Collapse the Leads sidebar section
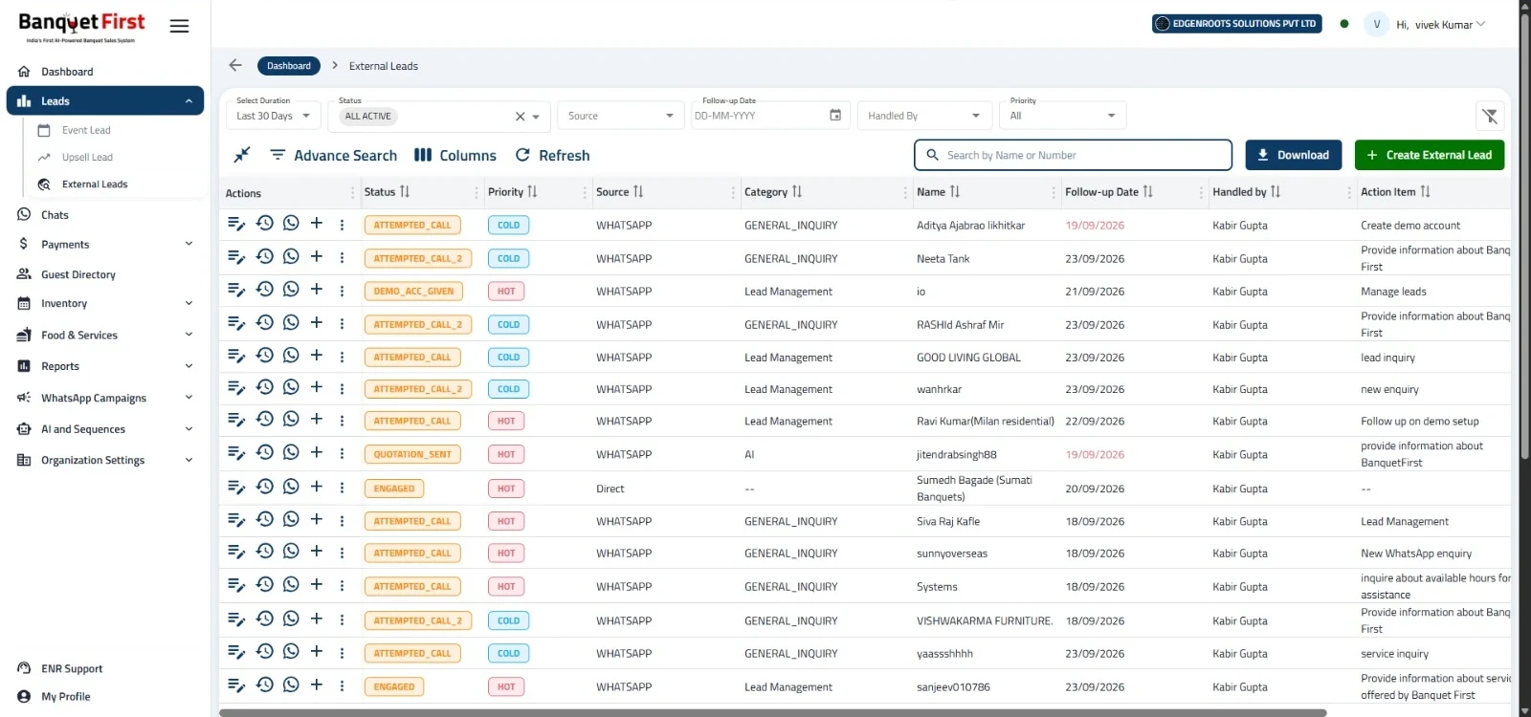 pyautogui.click(x=189, y=101)
